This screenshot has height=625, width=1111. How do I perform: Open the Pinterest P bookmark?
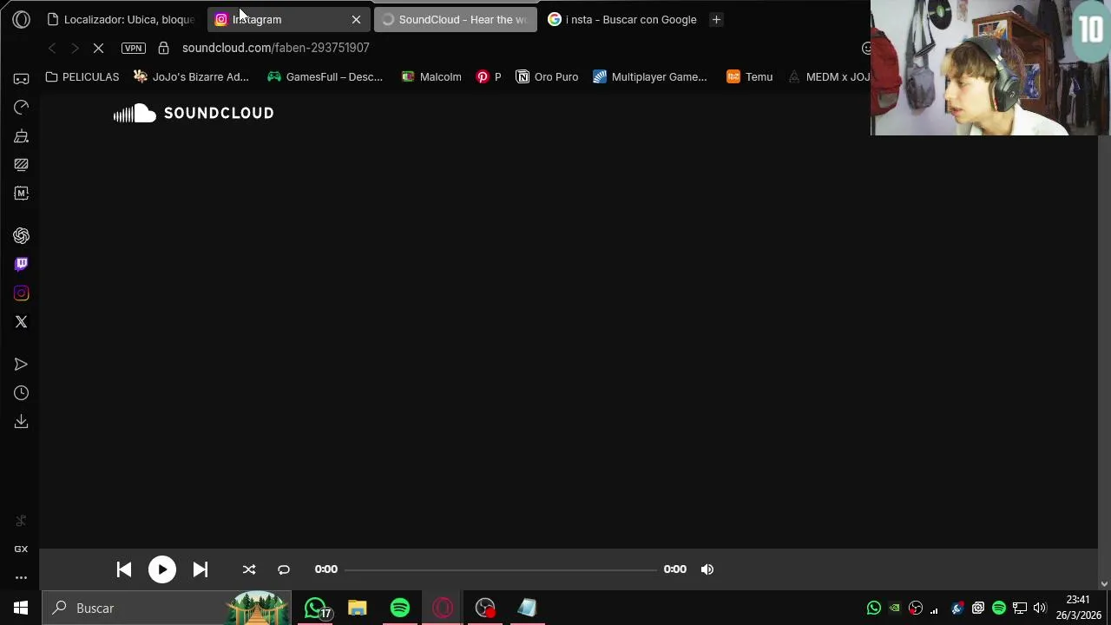click(x=489, y=76)
